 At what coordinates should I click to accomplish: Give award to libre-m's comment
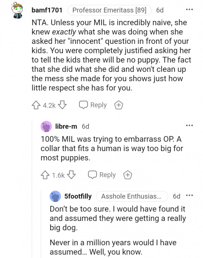128,175
